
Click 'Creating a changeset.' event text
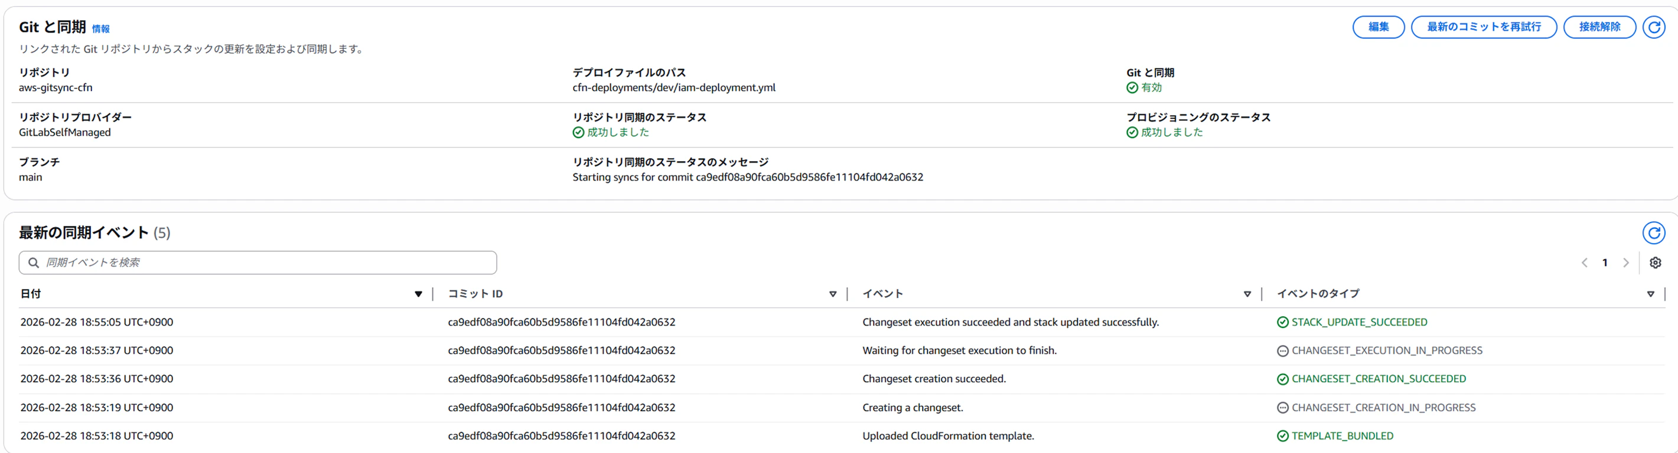click(x=913, y=408)
